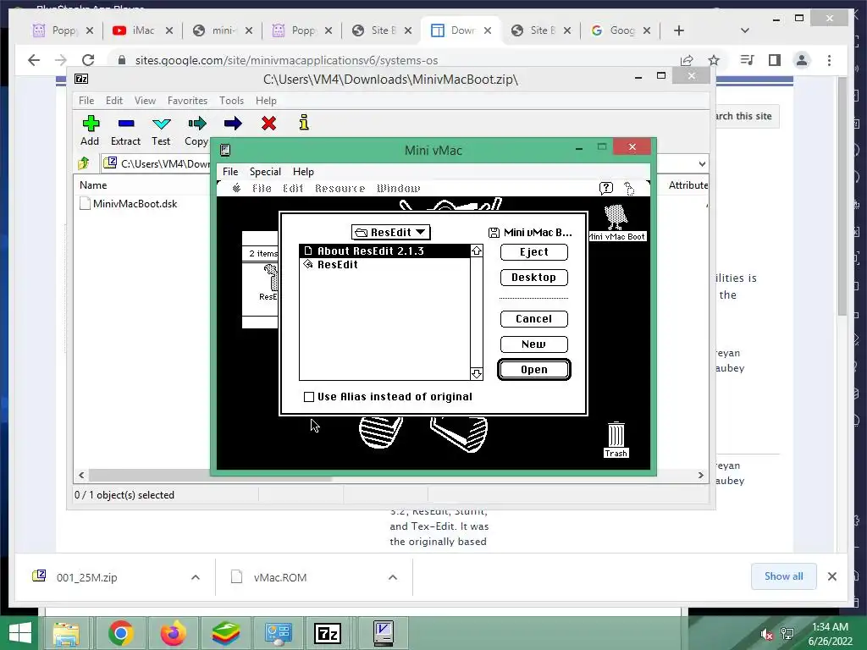867x650 pixels.
Task: Click the New button in file dialog
Action: [533, 344]
